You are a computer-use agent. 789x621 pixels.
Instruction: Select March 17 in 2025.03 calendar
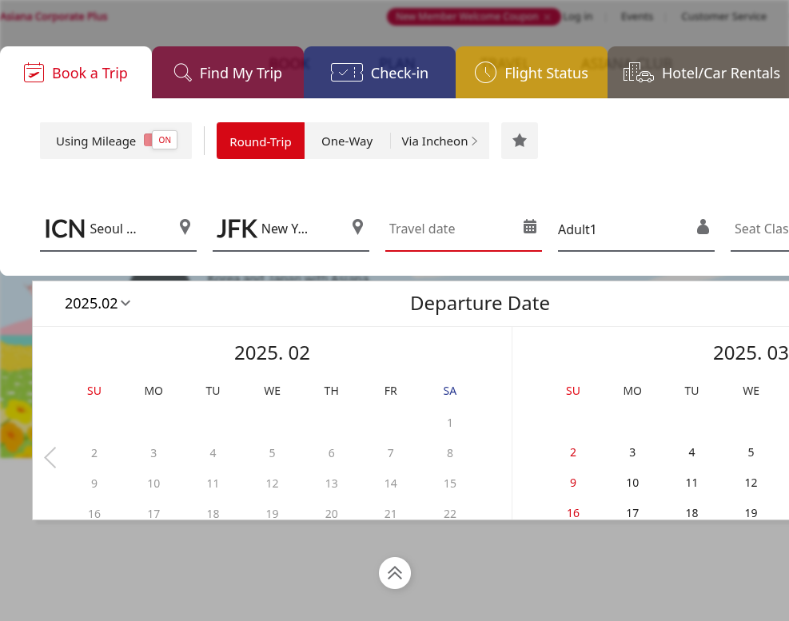click(x=632, y=513)
